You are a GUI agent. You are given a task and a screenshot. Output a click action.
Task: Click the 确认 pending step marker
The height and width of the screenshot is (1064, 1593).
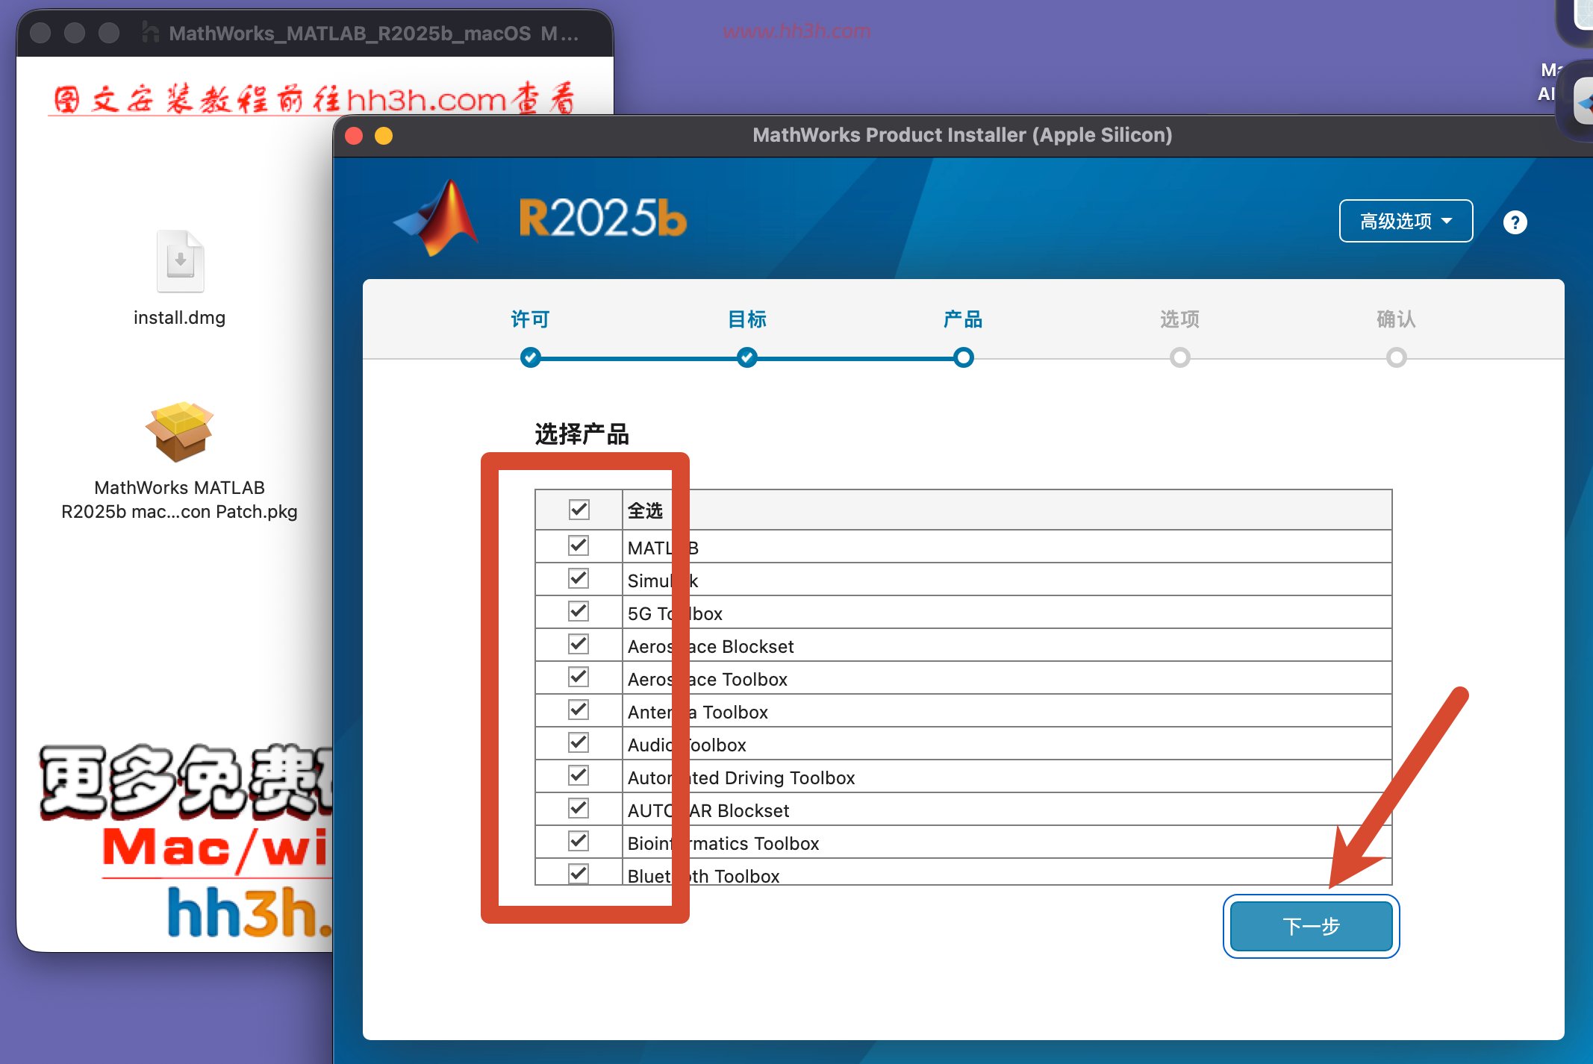[x=1397, y=357]
